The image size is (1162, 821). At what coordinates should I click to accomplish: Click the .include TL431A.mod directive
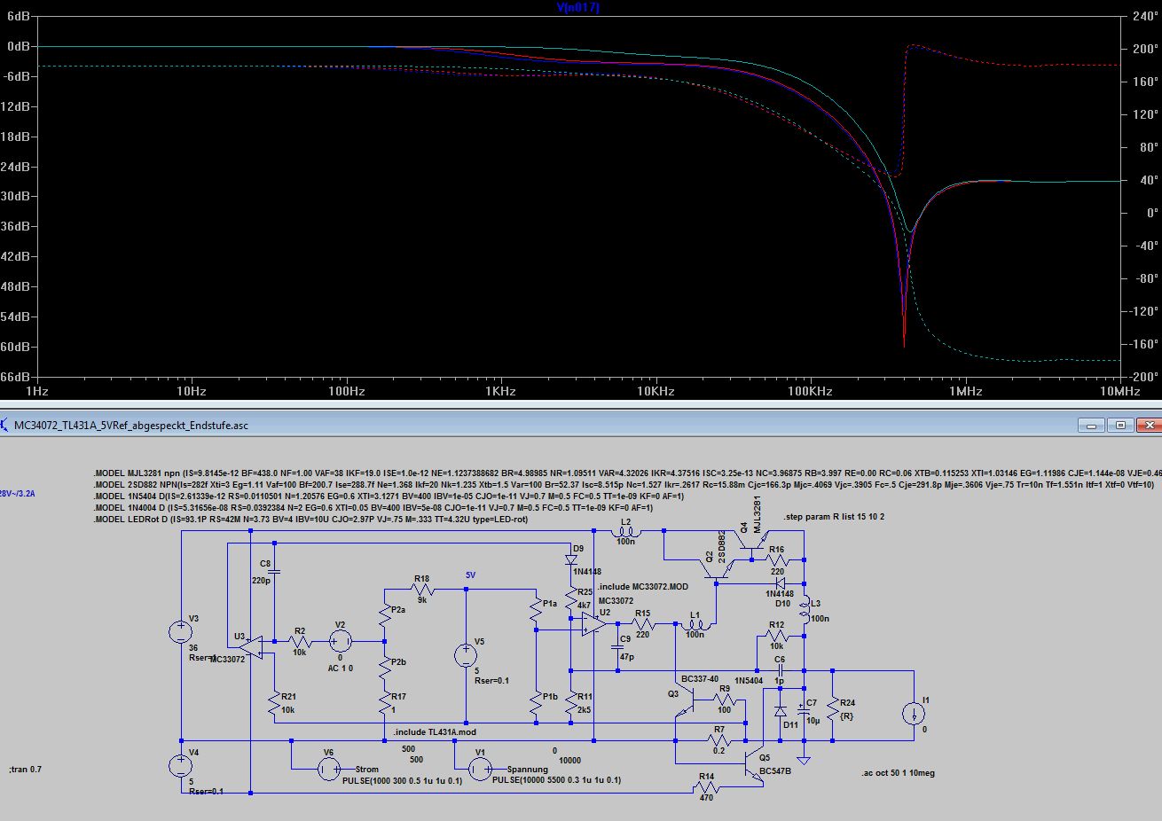click(x=435, y=732)
